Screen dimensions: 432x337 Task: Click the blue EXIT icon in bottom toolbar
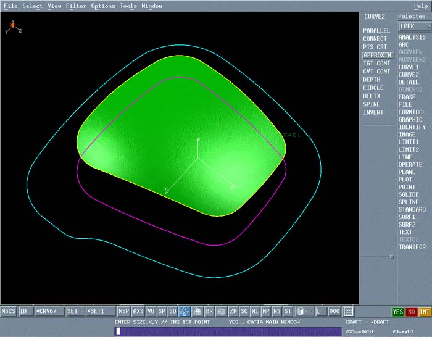[x=185, y=312]
